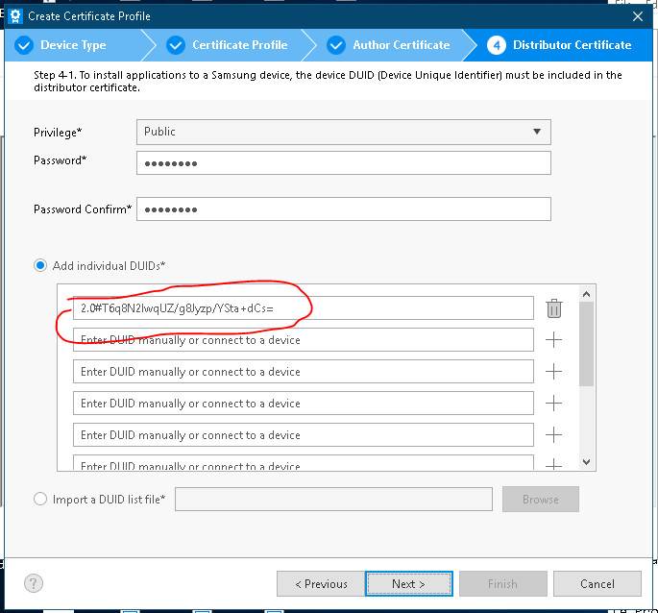This screenshot has height=613, width=658.
Task: Click the Previous button
Action: click(321, 583)
